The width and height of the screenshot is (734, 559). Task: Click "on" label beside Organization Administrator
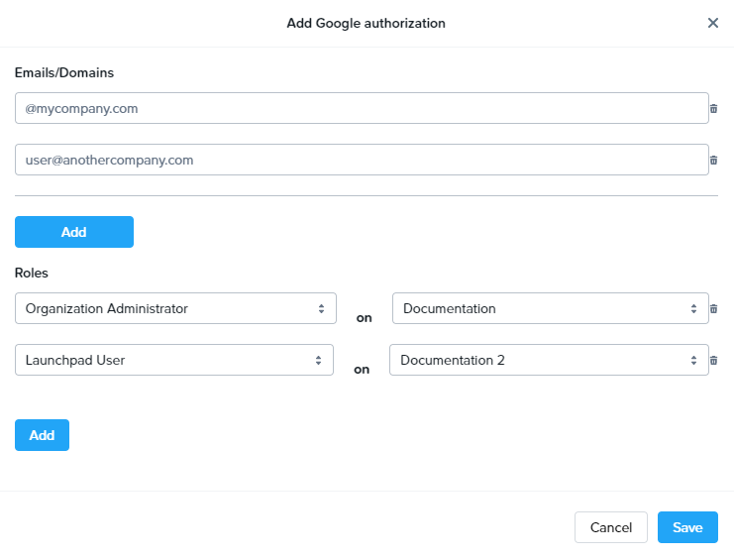[x=364, y=318]
